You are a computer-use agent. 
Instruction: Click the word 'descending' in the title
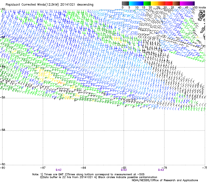pos(85,5)
